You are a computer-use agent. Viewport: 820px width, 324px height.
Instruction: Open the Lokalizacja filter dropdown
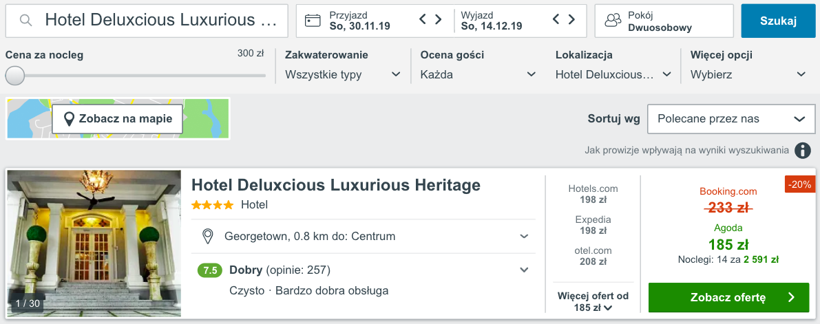tap(613, 74)
